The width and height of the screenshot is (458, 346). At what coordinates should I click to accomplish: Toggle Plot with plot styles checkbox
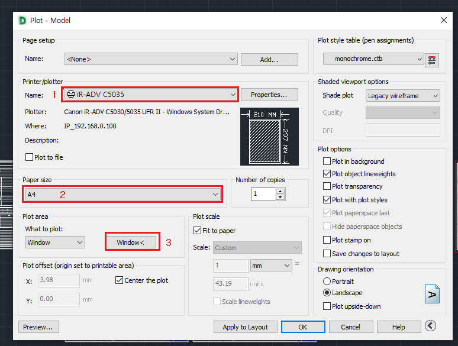[327, 200]
